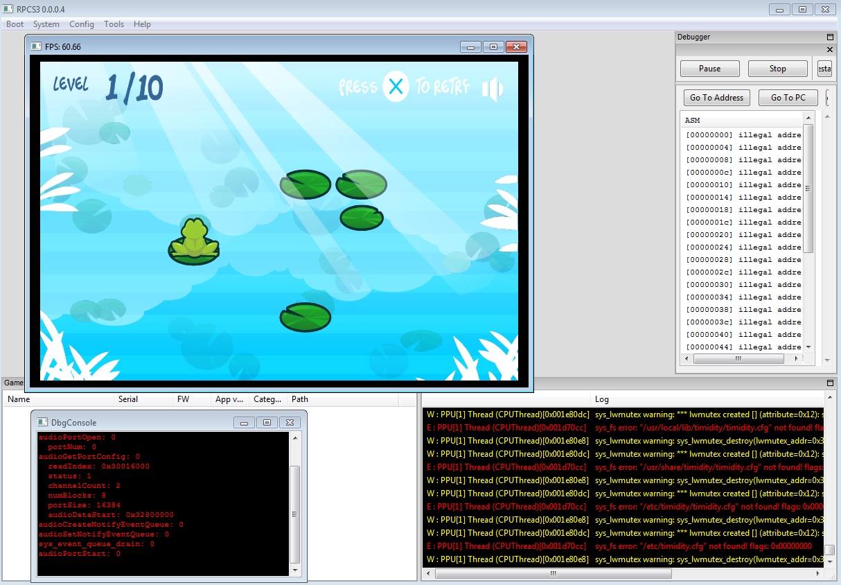Open the Config menu

coord(82,24)
